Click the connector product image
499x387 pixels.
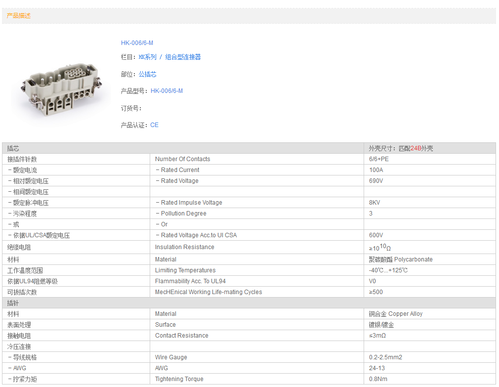point(56,87)
